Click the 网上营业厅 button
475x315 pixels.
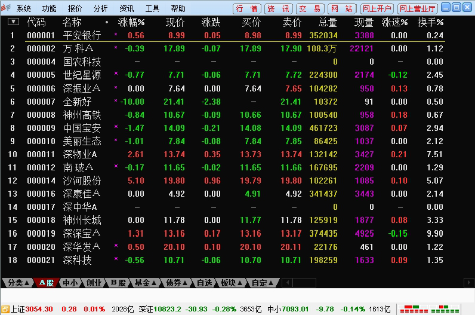coord(418,8)
